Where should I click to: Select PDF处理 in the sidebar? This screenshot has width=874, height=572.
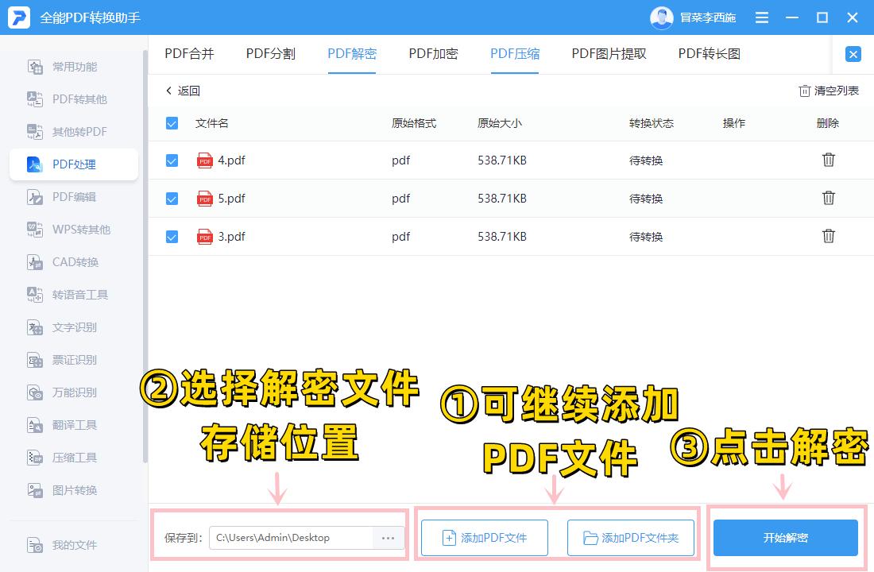point(74,164)
